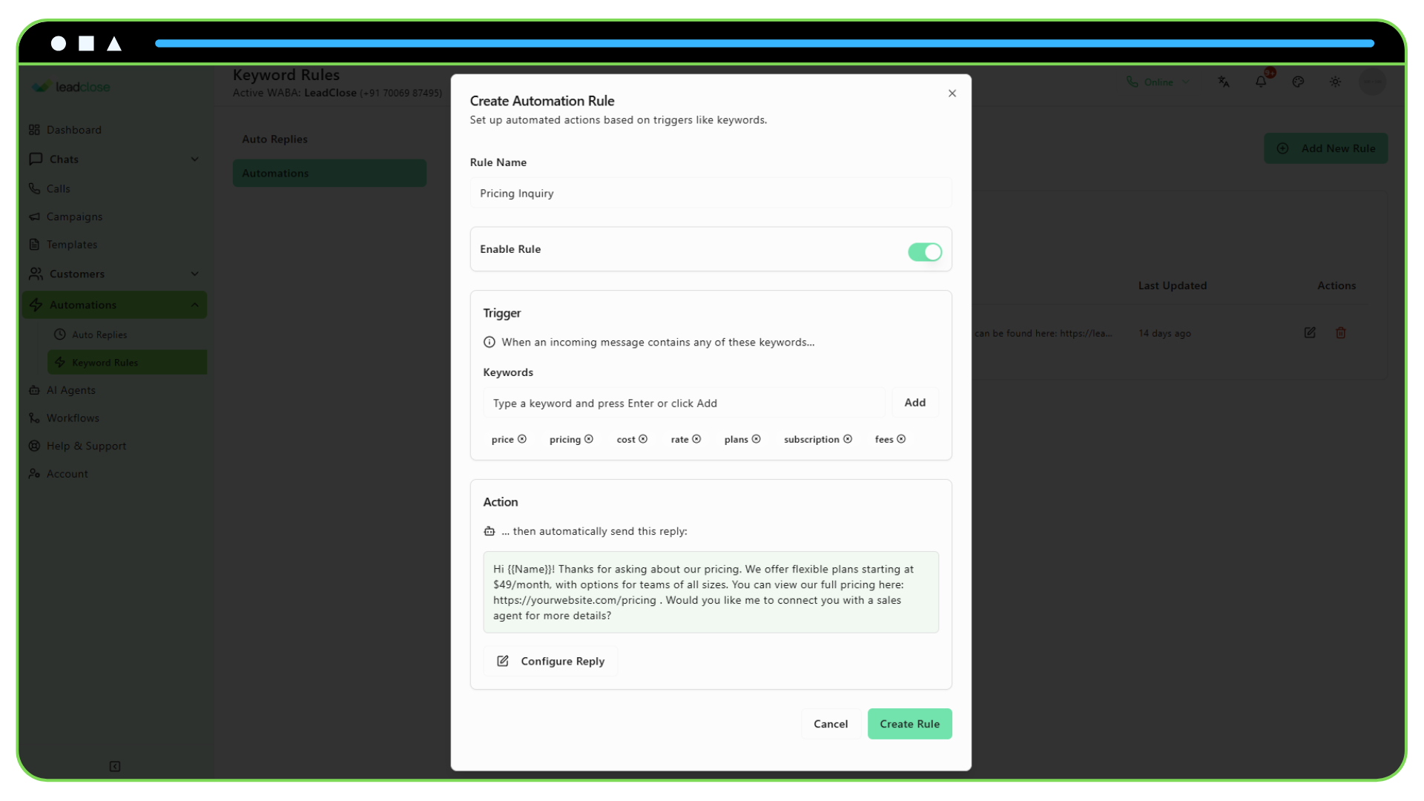The width and height of the screenshot is (1424, 801).
Task: Click the leadclose logo
Action: click(71, 87)
